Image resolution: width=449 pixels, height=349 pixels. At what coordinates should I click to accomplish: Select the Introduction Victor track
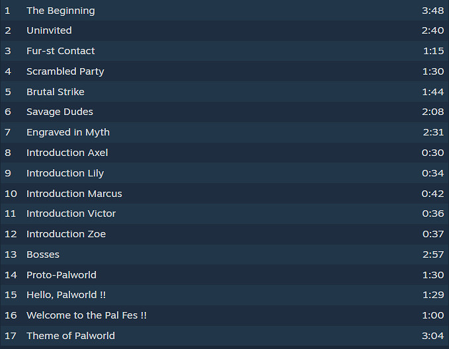pyautogui.click(x=71, y=213)
